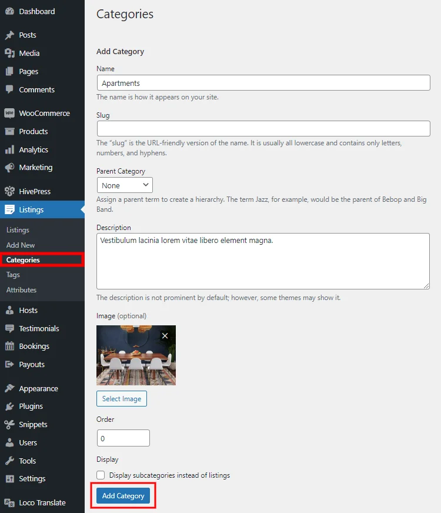Click the Appearance paintbrush icon
441x513 pixels.
click(10, 388)
